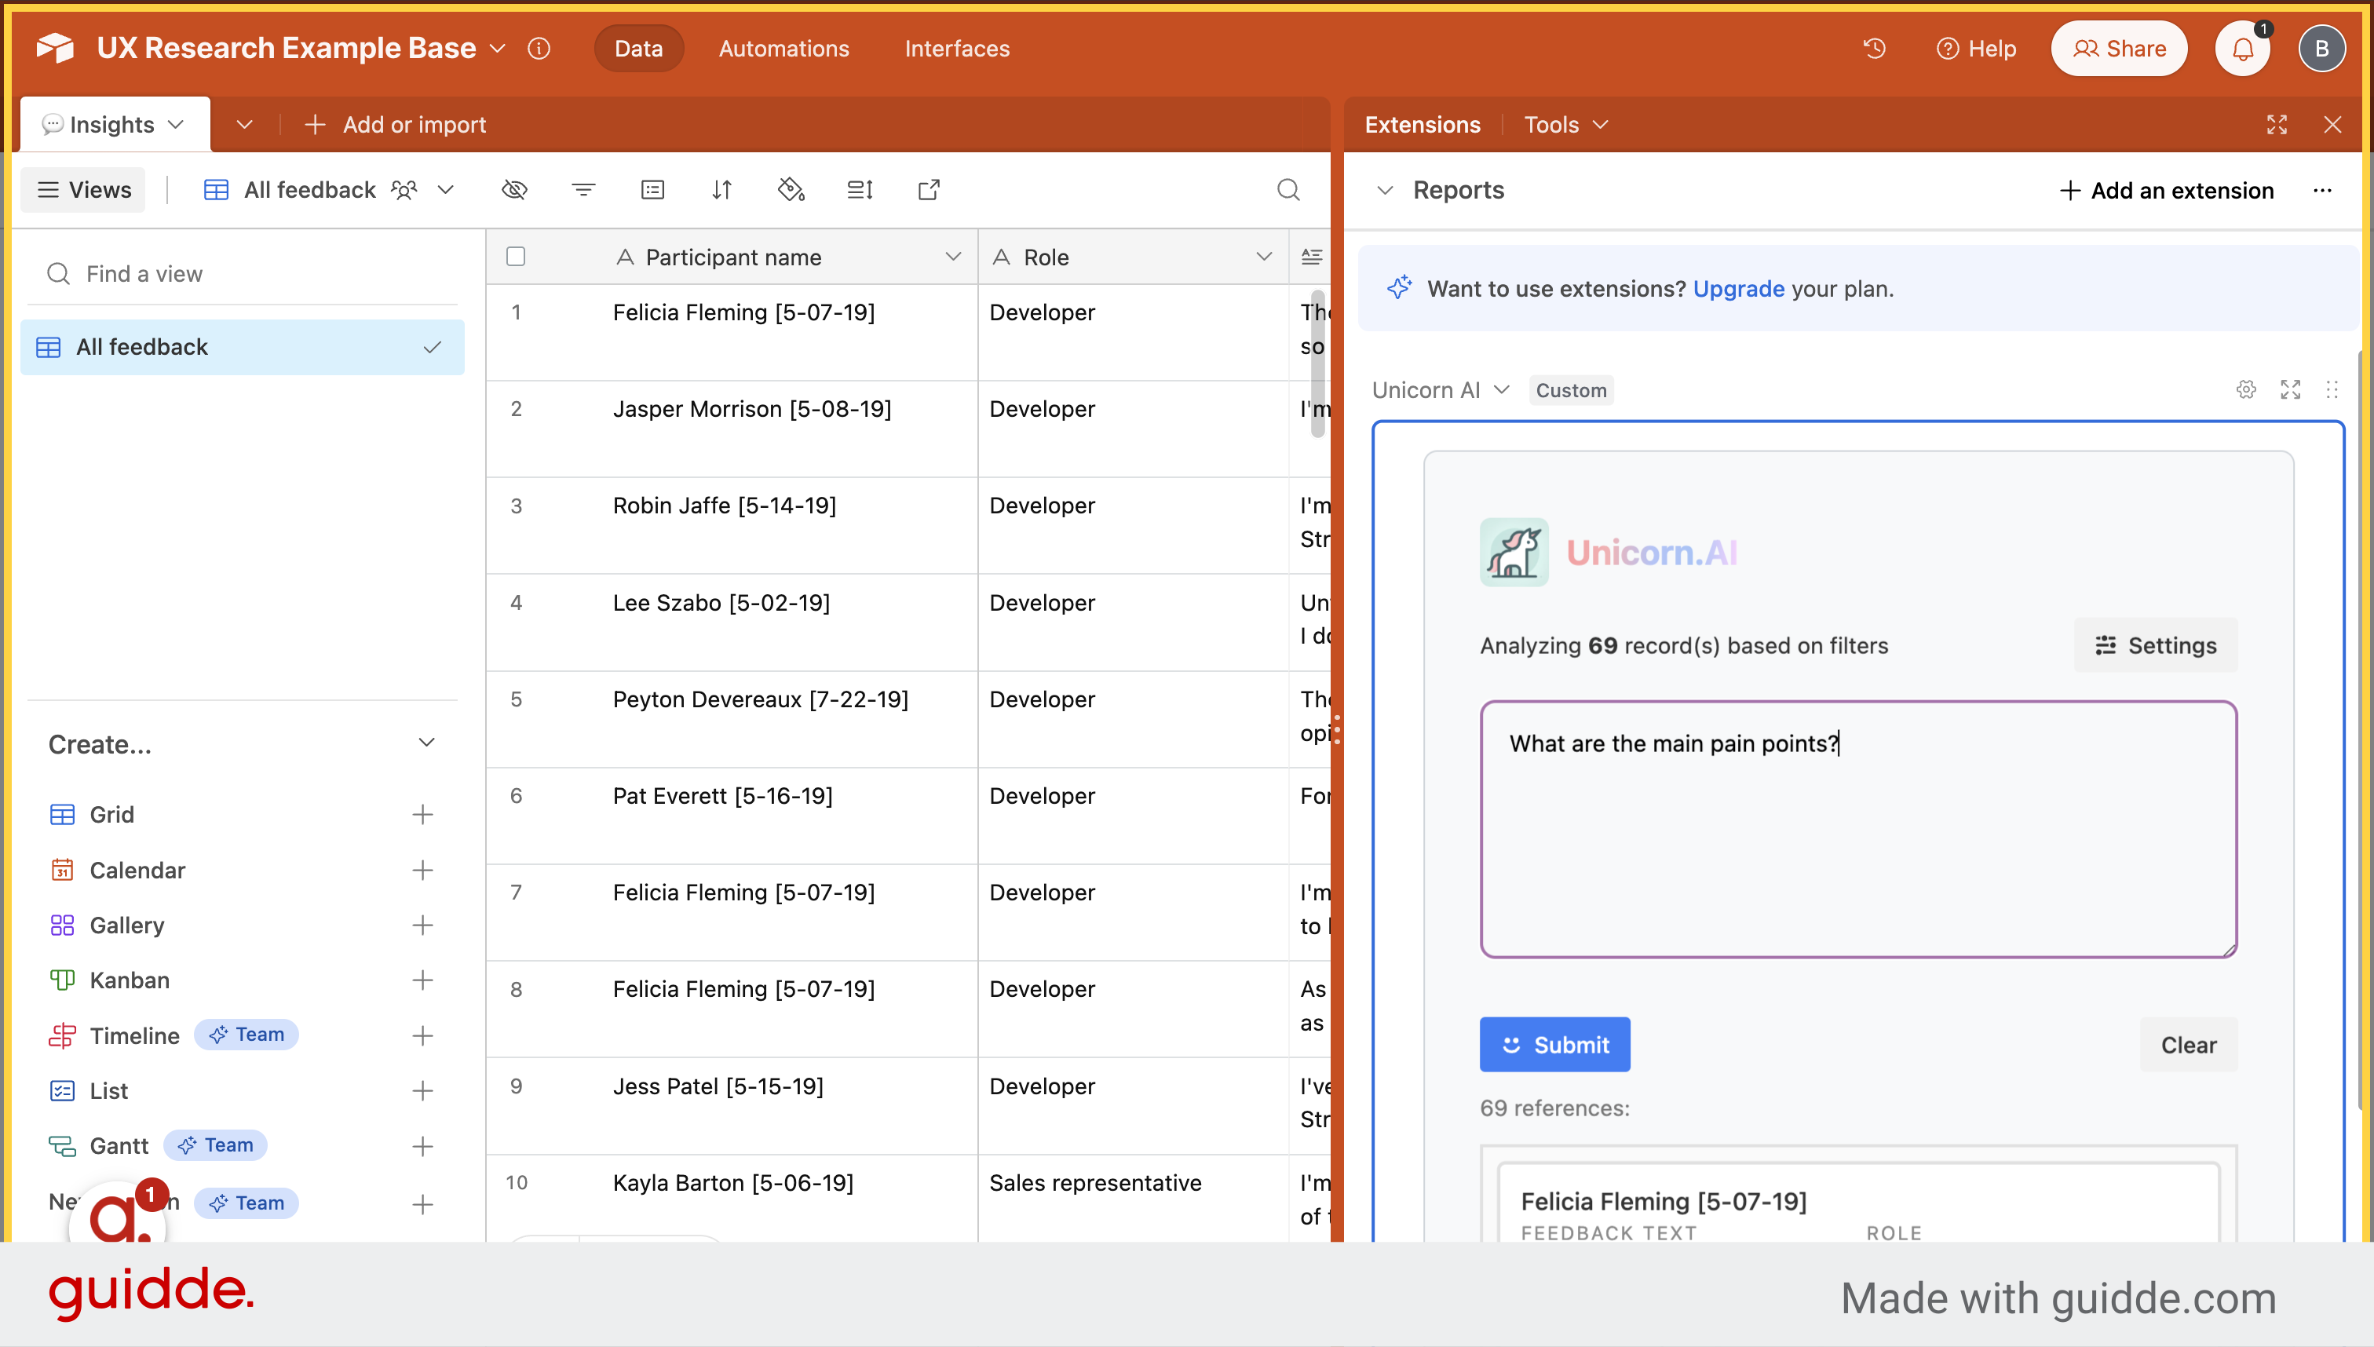This screenshot has height=1347, width=2374.
Task: Open Felicia Fleming reference card
Action: [1857, 1203]
